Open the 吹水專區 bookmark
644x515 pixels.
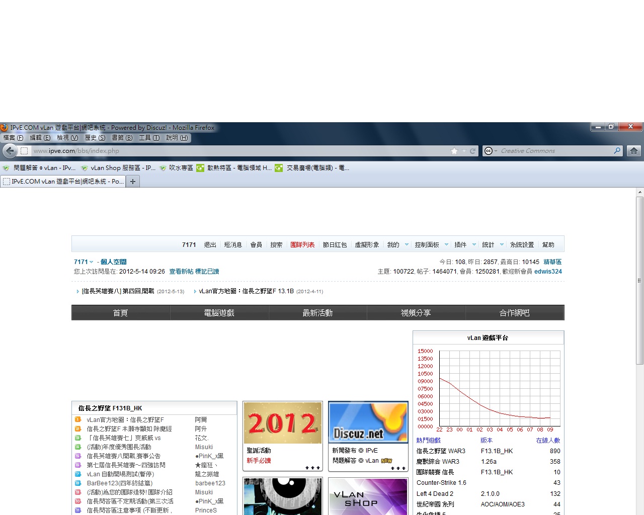176,168
